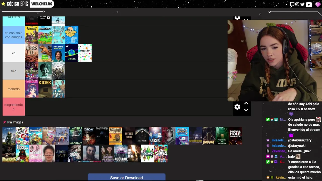The image size is (322, 181).
Task: Click the white 'xd' tier label
Action: pyautogui.click(x=14, y=53)
